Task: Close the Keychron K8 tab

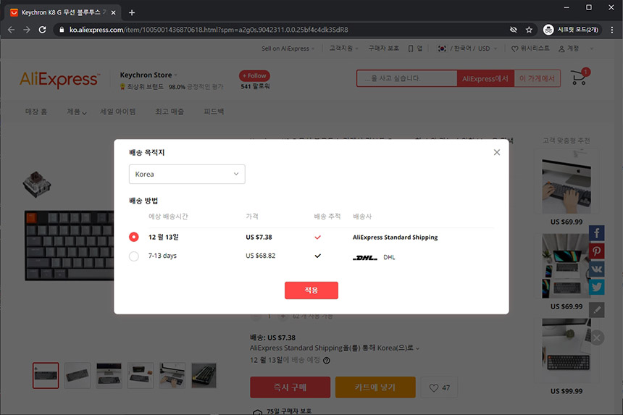Action: click(113, 13)
